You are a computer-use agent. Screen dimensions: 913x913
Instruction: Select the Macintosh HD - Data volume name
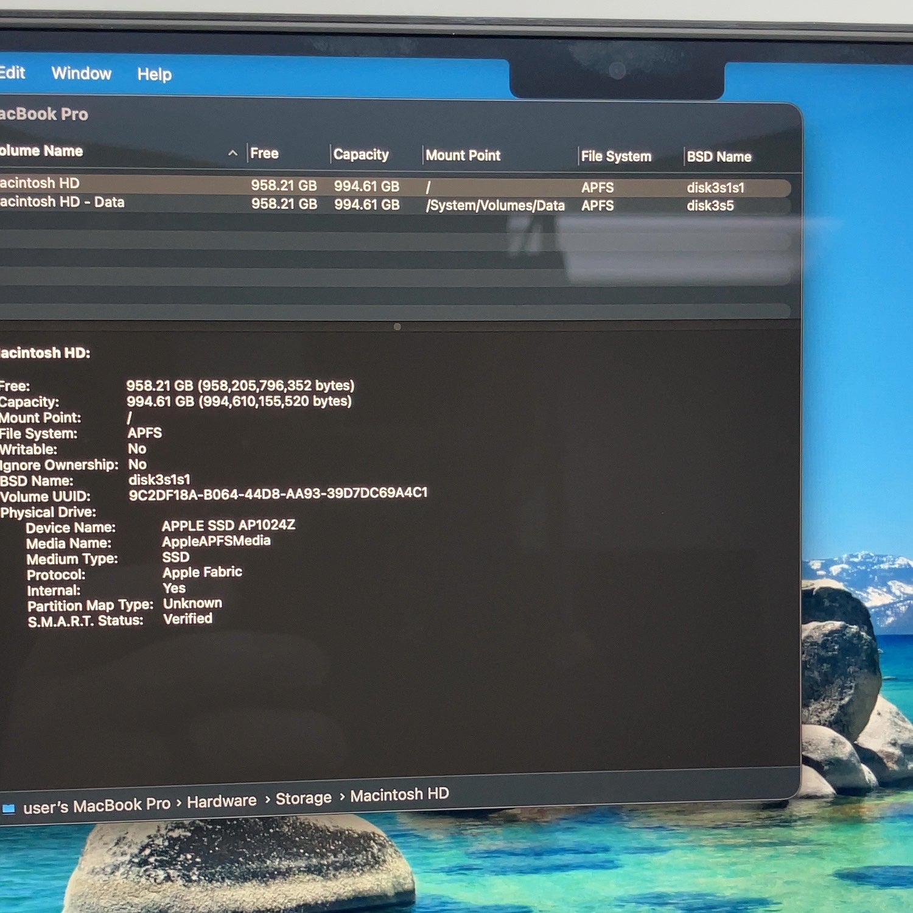(x=62, y=202)
